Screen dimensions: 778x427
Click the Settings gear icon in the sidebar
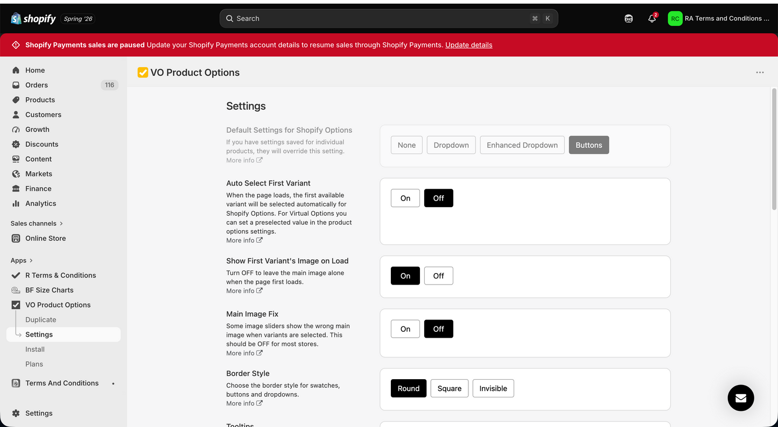point(16,413)
